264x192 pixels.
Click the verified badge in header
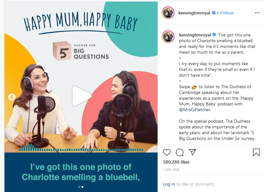[x=214, y=13]
